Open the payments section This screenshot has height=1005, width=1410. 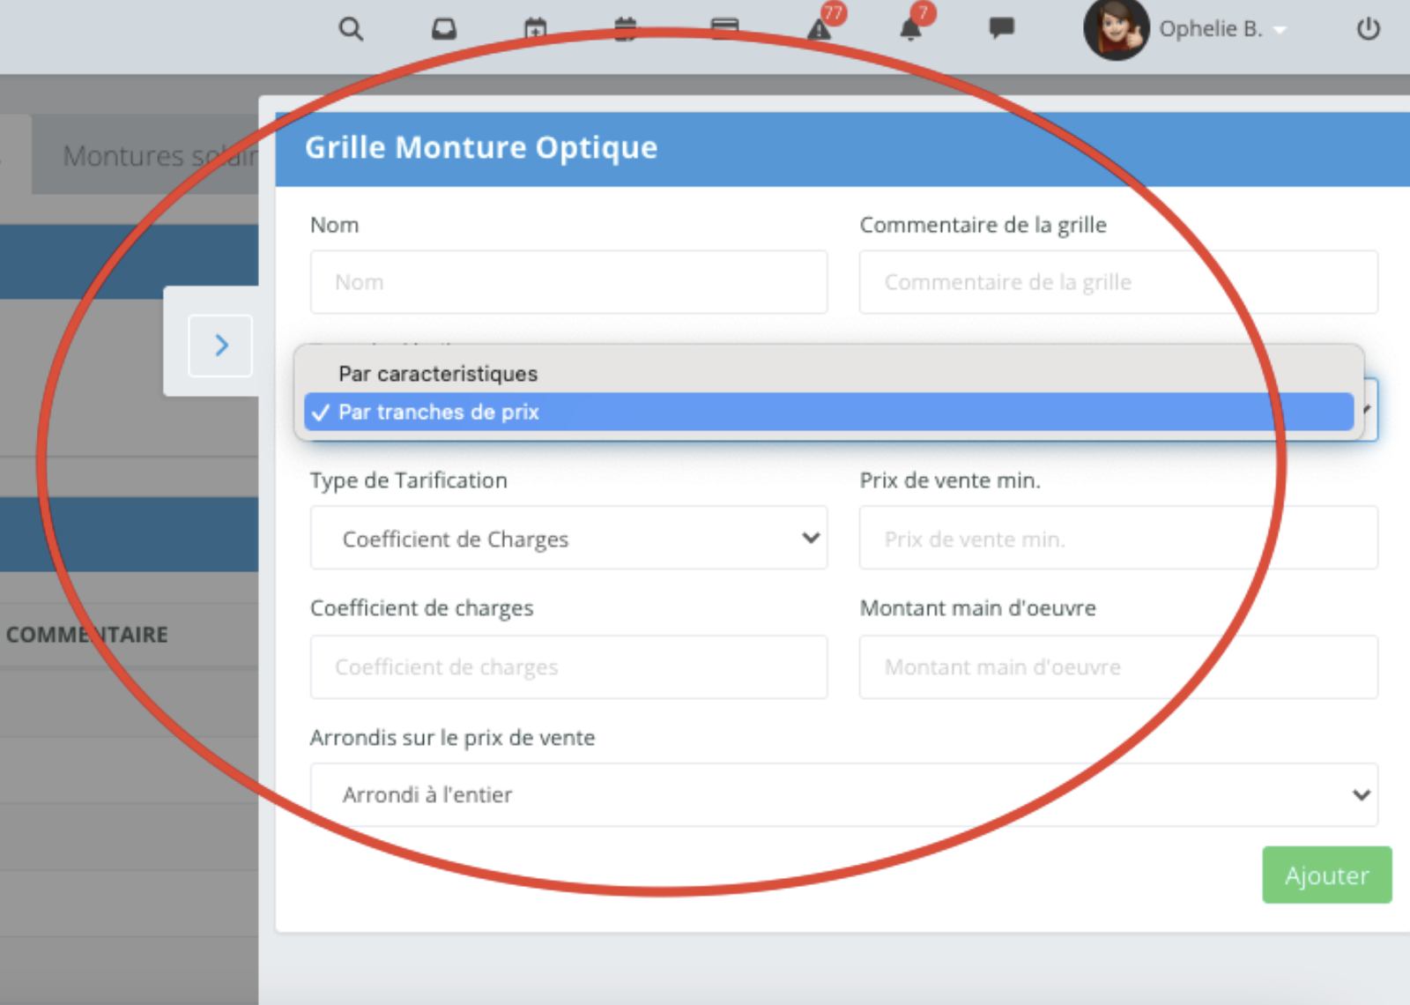[x=724, y=29]
